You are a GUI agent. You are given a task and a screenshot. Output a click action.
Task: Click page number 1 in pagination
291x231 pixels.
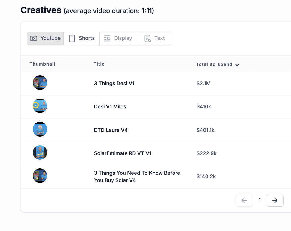260,200
